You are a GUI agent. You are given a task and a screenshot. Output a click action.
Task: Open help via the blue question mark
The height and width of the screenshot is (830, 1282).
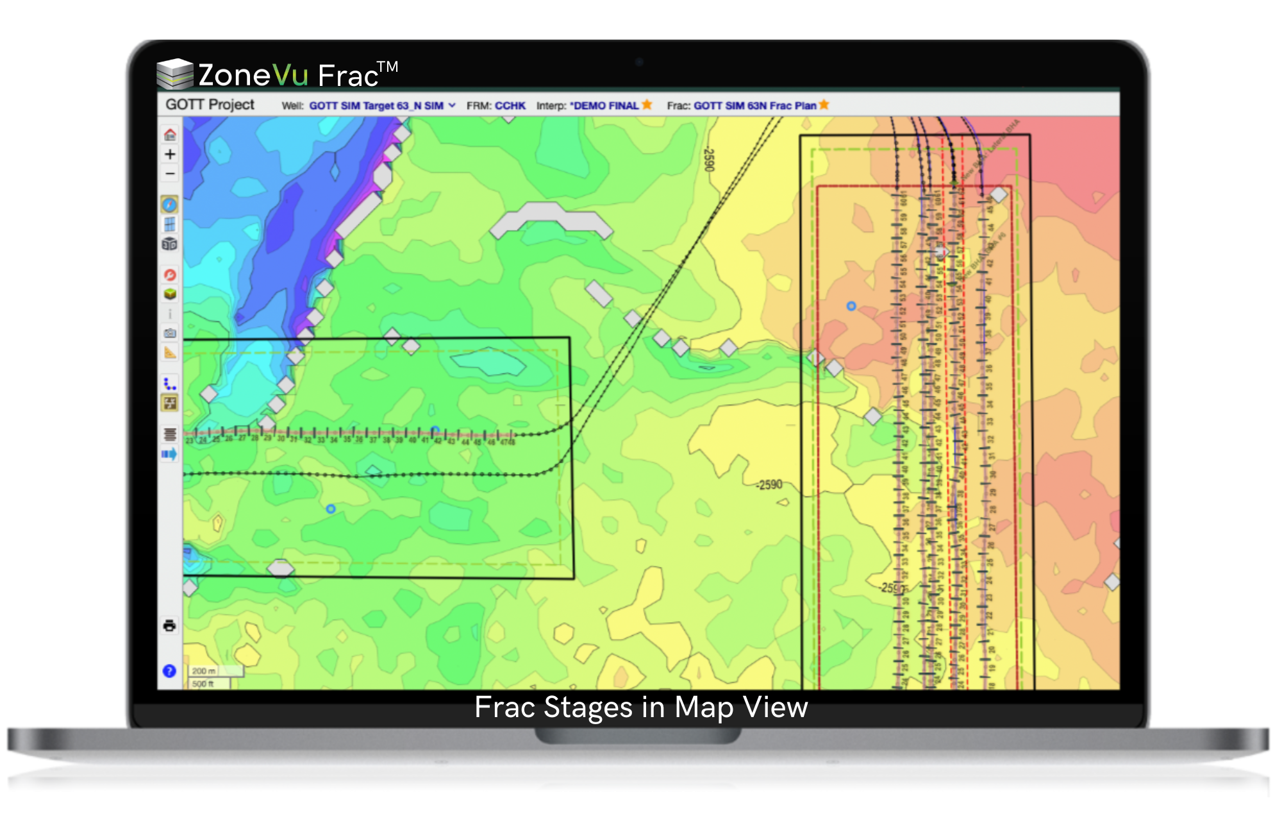(x=169, y=671)
